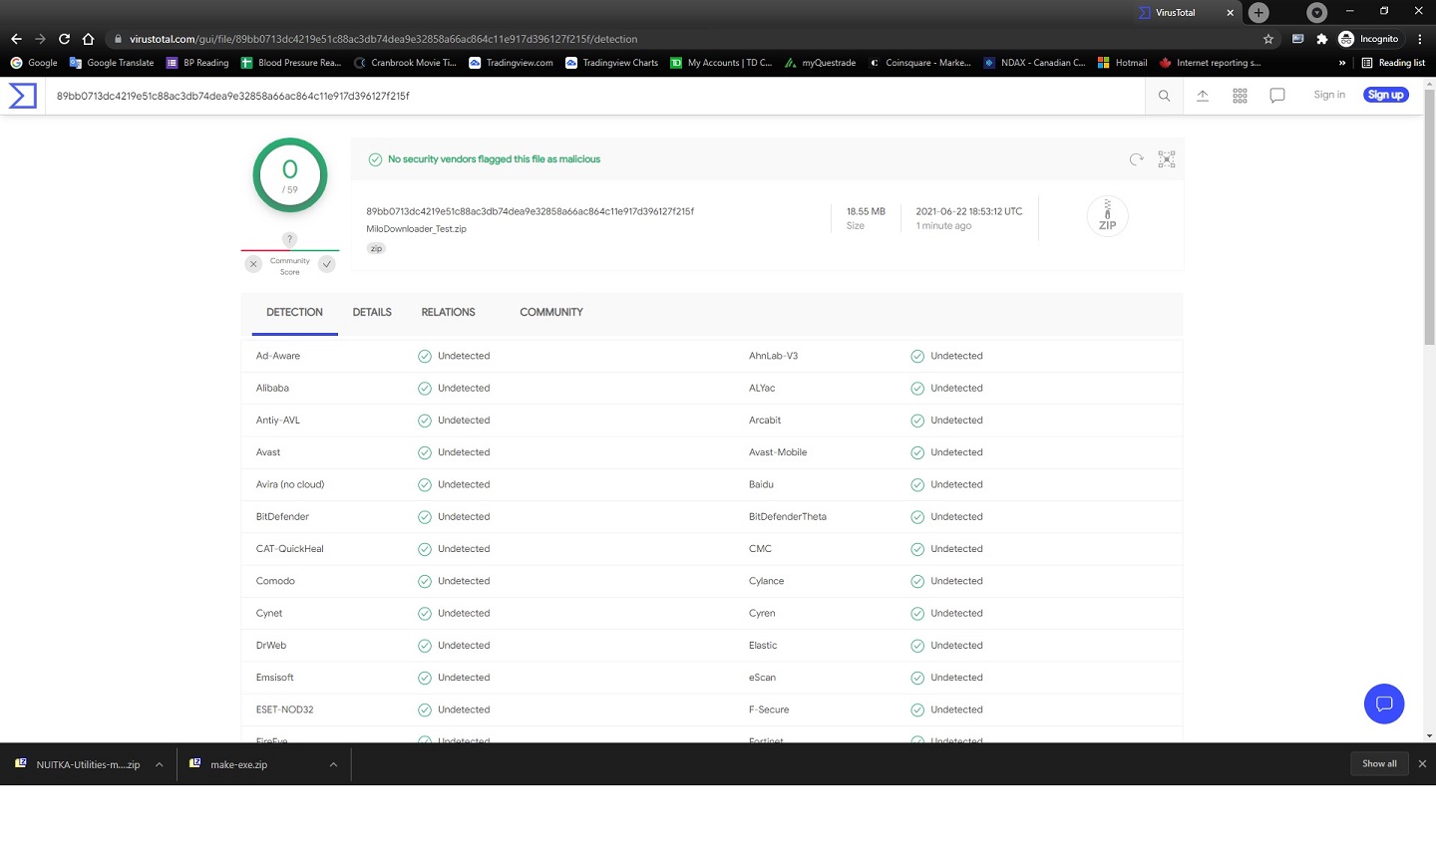
Task: Switch to the DETAILS tab
Action: click(372, 313)
